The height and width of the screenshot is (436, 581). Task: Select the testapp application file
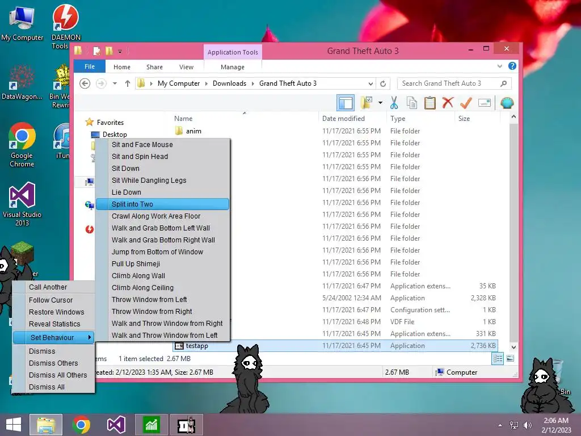[335, 346]
